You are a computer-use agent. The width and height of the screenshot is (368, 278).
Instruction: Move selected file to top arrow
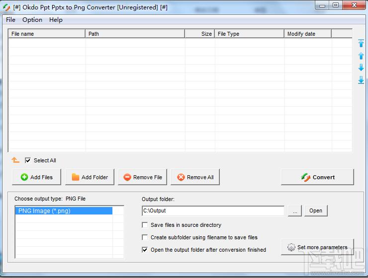coord(361,43)
